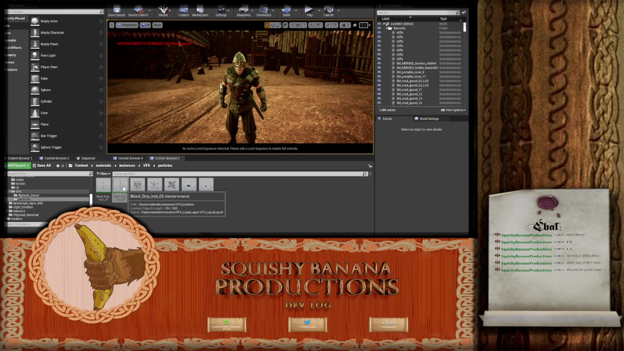Collapse the VFX folder in path tree

coord(10,192)
